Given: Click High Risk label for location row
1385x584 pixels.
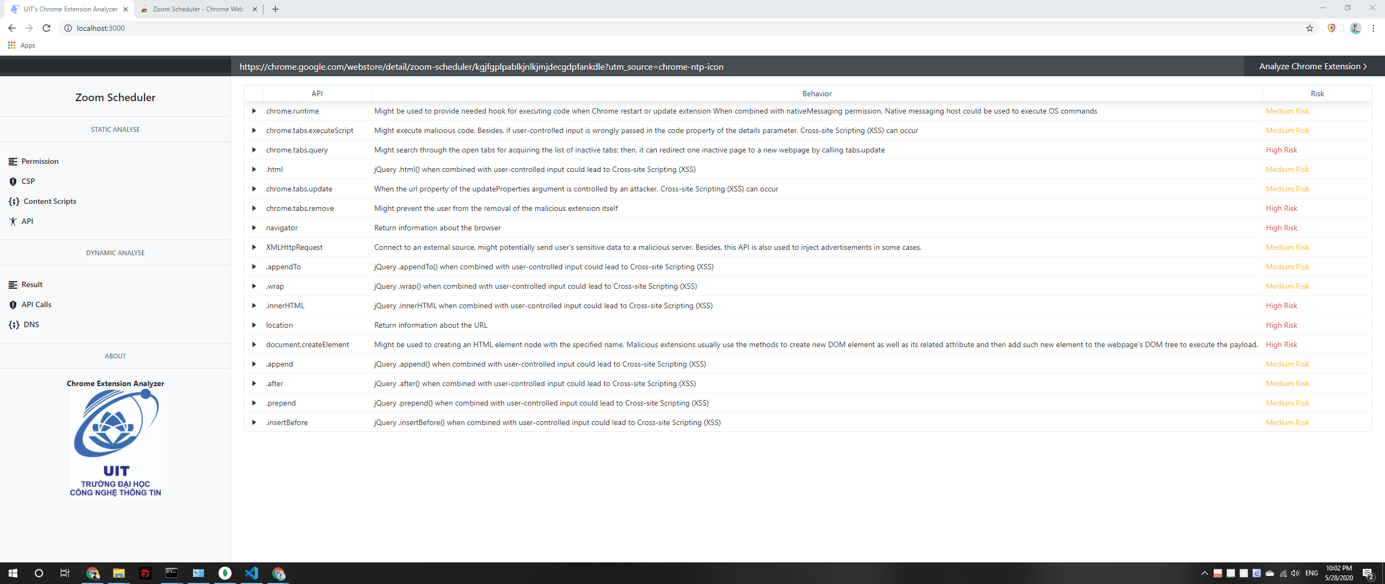Looking at the screenshot, I should point(1281,325).
